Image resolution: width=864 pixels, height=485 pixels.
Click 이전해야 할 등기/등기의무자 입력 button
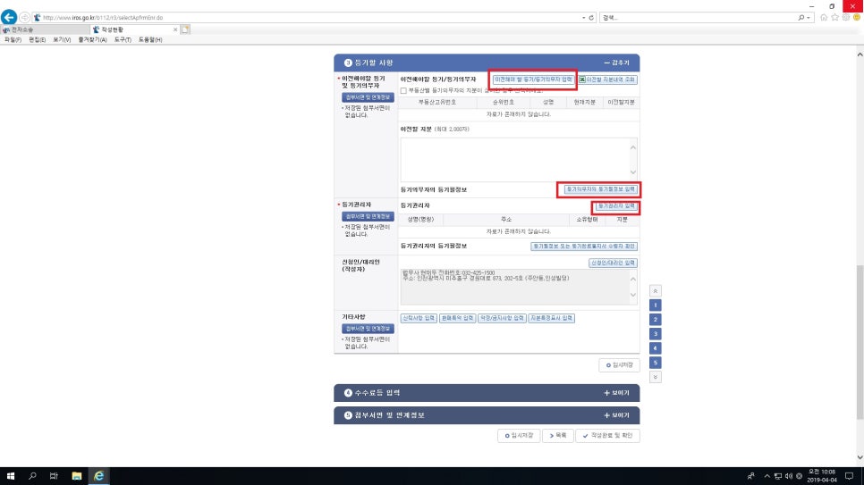click(x=533, y=79)
